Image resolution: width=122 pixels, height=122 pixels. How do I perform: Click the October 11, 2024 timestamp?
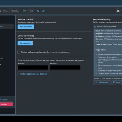[x=103, y=78]
